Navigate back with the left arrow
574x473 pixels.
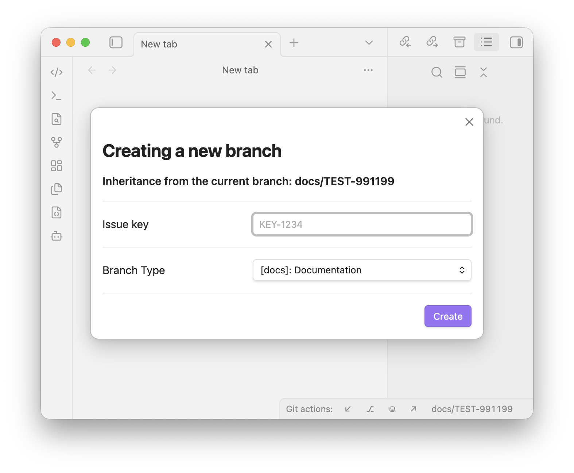pyautogui.click(x=92, y=70)
